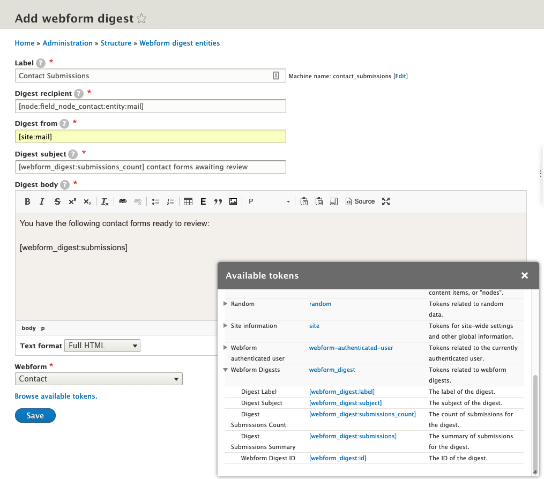Open the image insert dialog
Viewport: 544px width, 479px height.
coord(233,201)
